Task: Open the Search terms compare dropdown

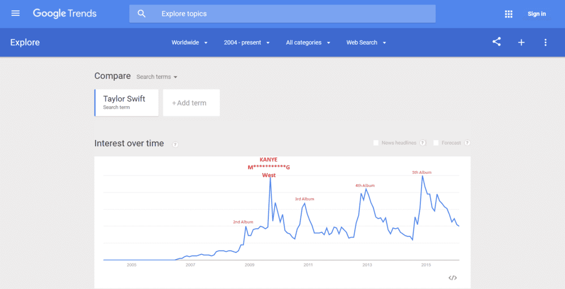Action: coord(157,77)
